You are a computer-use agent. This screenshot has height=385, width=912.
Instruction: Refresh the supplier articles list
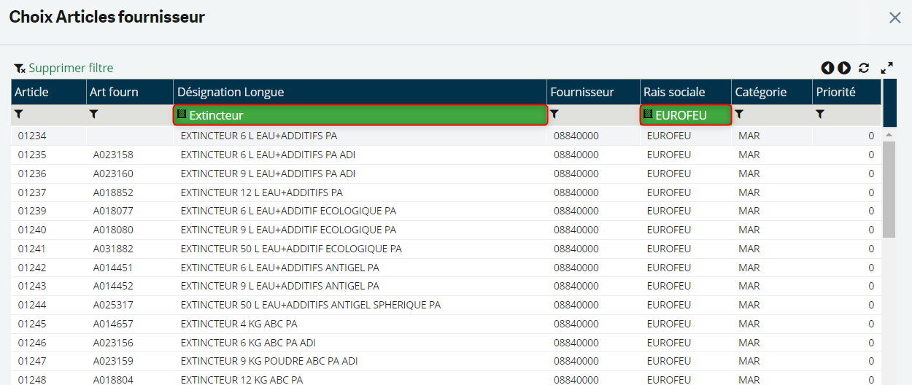[x=864, y=68]
